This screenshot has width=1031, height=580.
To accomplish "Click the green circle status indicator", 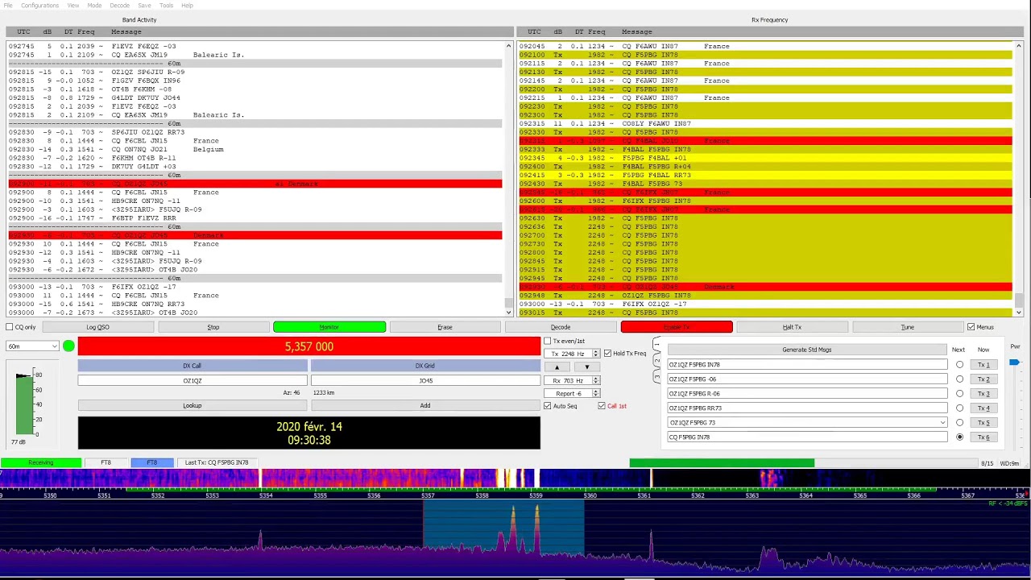I will [68, 346].
